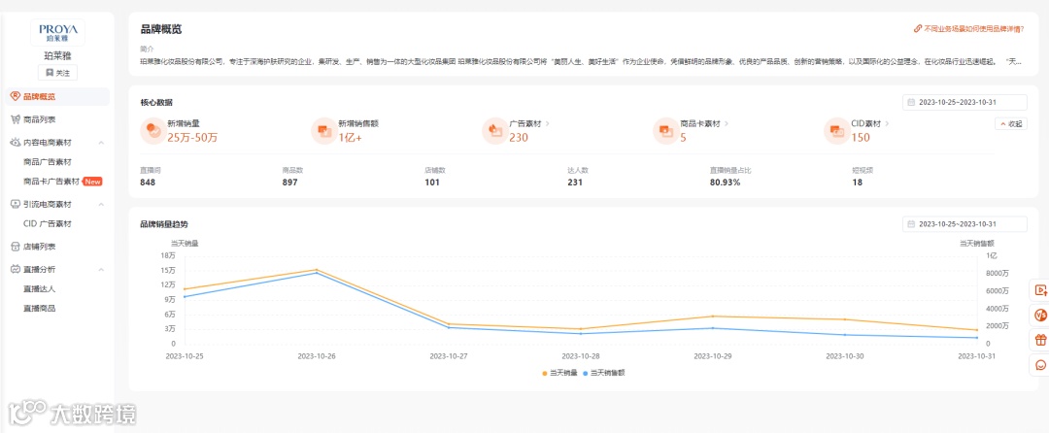Click the 新增销量 metric icon
1049x433 pixels.
coord(153,131)
